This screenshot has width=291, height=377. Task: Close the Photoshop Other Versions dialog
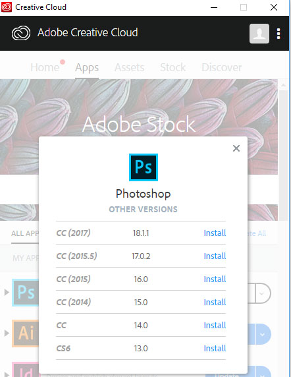coord(236,148)
